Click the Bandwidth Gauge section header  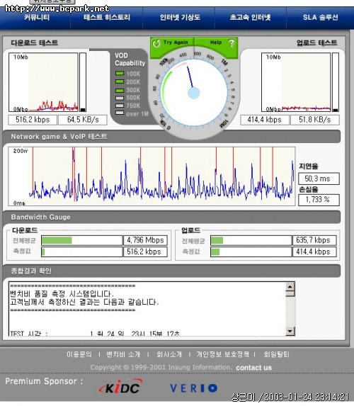171,217
